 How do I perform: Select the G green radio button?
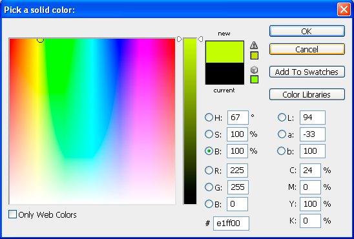209,187
